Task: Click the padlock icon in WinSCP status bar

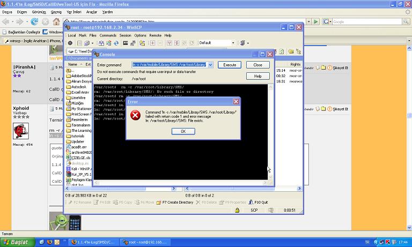Action: (x=237, y=210)
